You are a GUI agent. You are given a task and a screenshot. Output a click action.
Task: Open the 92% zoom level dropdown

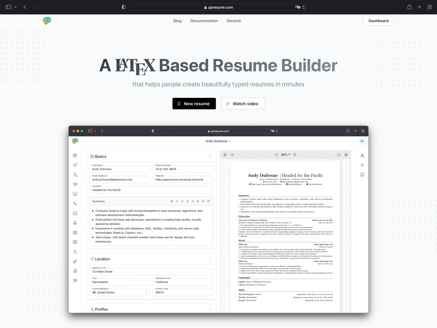[x=286, y=155]
